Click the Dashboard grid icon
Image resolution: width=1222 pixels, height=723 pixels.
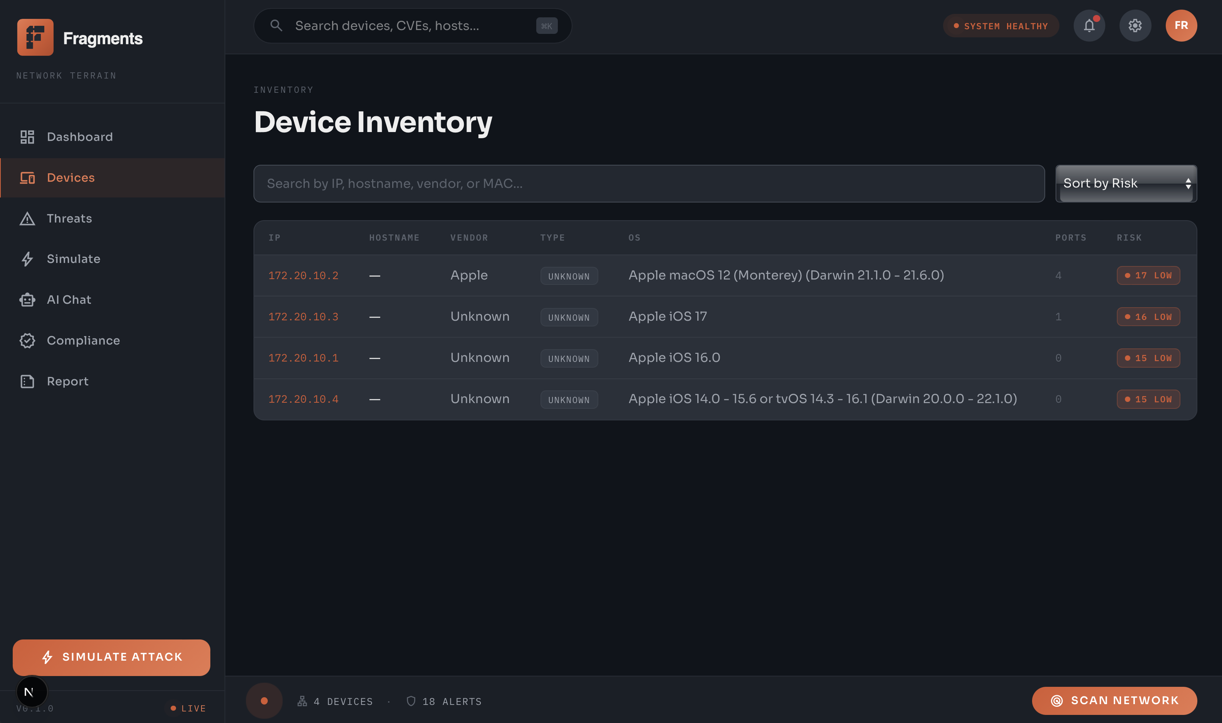[27, 137]
